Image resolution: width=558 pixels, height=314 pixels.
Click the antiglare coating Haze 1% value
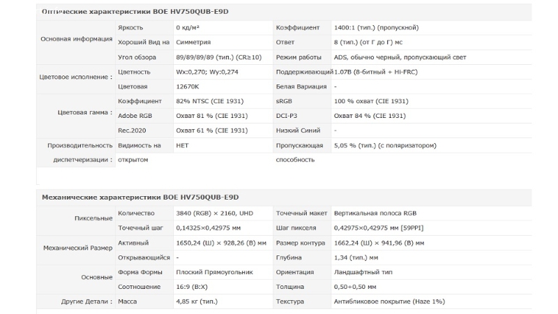pos(389,301)
